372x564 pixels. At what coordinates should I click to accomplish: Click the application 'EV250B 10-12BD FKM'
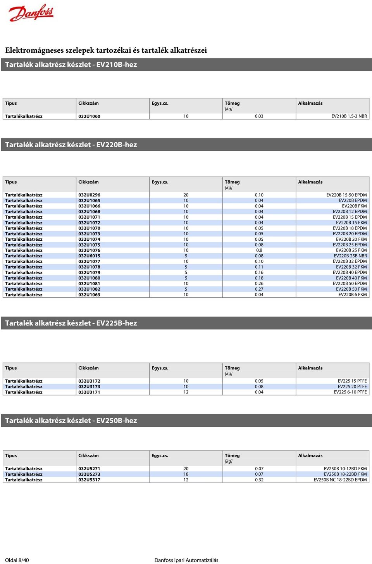click(x=345, y=469)
